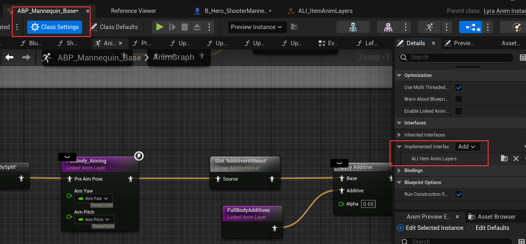Click the green Play simulation button
This screenshot has width=526, height=244.
(159, 27)
